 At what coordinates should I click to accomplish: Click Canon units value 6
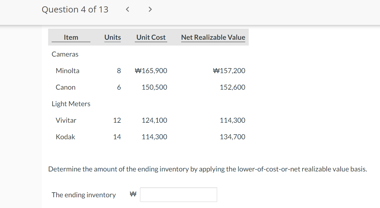(x=119, y=87)
